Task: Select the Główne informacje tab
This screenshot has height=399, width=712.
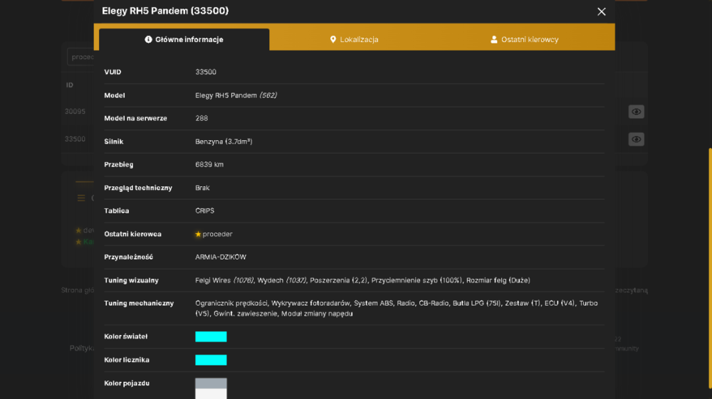Action: click(x=184, y=39)
